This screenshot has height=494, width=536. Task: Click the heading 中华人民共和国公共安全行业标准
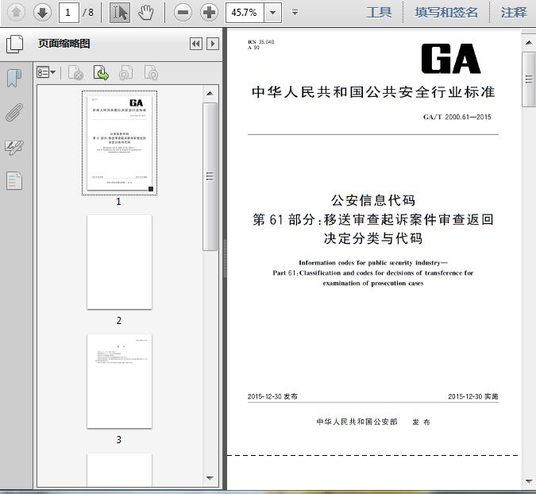(x=373, y=92)
